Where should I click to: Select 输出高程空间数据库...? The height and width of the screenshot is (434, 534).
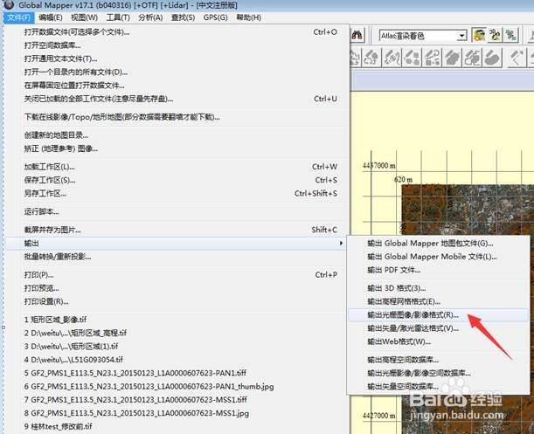tap(439, 360)
